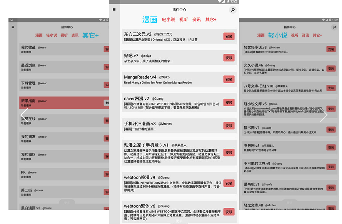
Task: Tap the webtoon咚漫.v9 plugin title
Action: coord(140,177)
